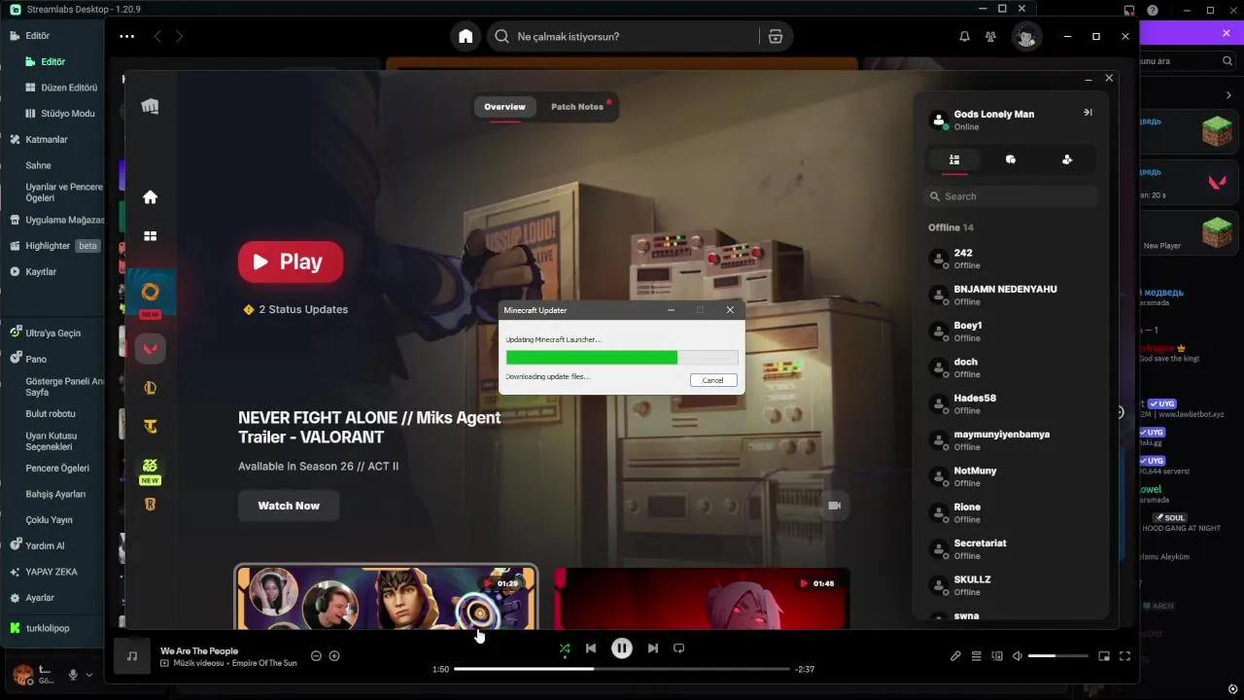
Task: Mute Streamlabs microphone icon
Action: 73,675
